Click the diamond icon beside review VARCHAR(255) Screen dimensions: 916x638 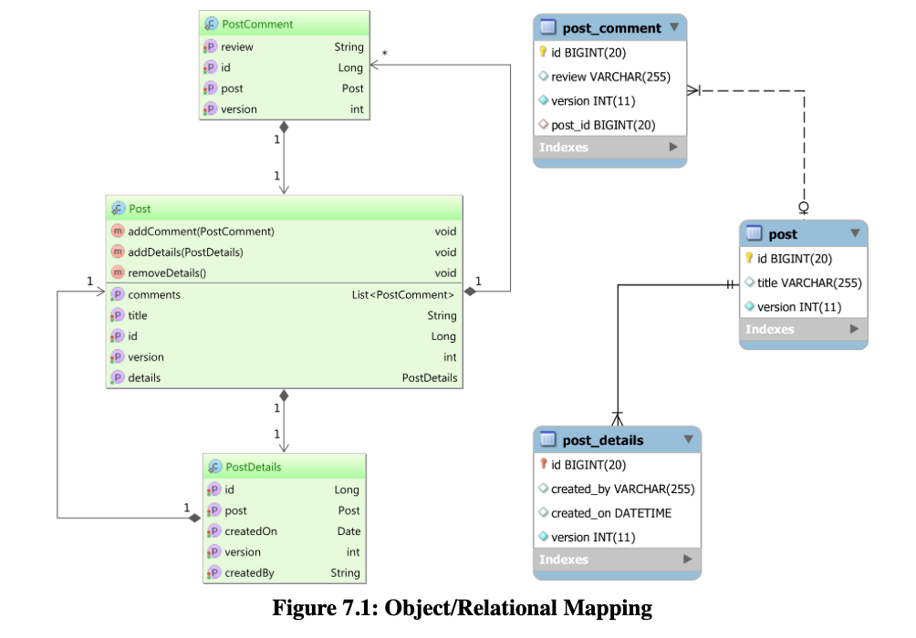tap(543, 76)
